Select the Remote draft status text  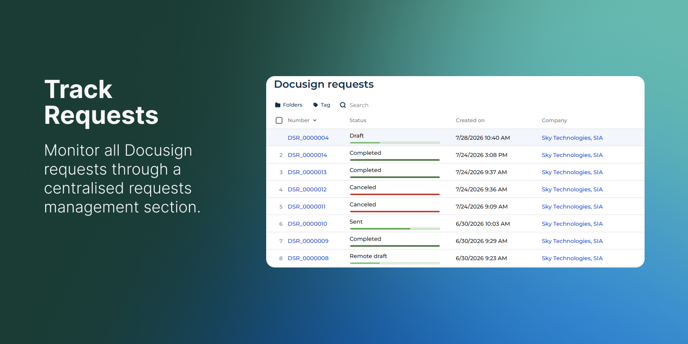[x=368, y=256]
